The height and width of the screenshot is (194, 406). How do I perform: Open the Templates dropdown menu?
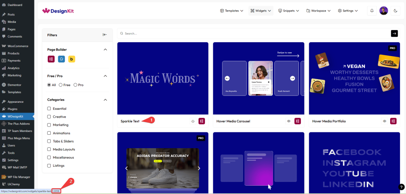232,11
